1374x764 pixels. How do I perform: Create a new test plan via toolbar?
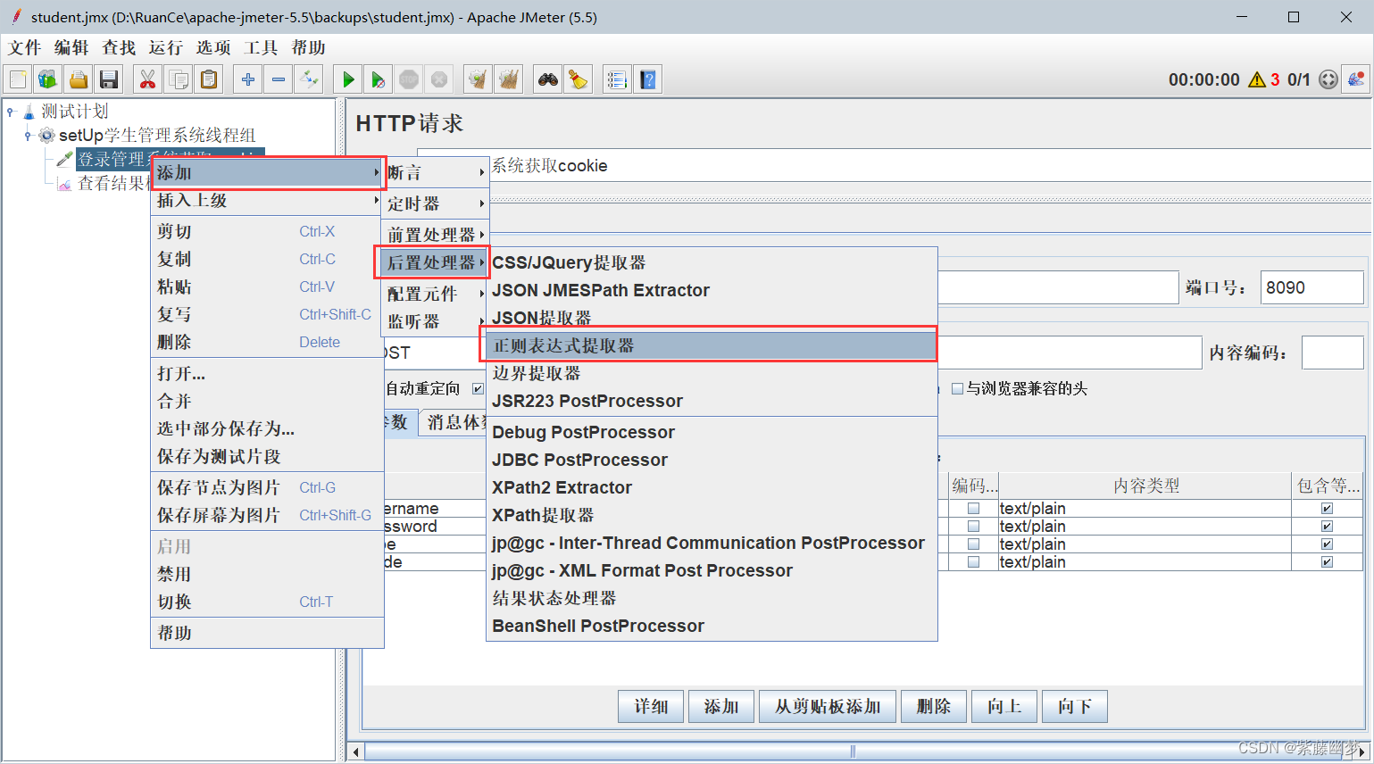pos(18,79)
